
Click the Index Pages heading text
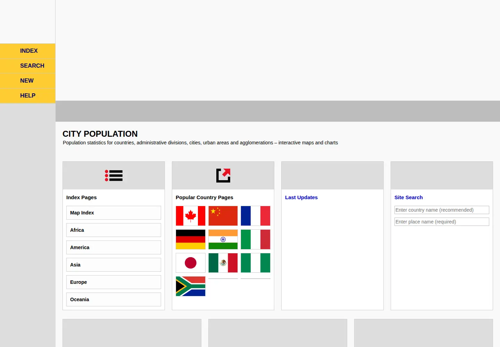(82, 197)
